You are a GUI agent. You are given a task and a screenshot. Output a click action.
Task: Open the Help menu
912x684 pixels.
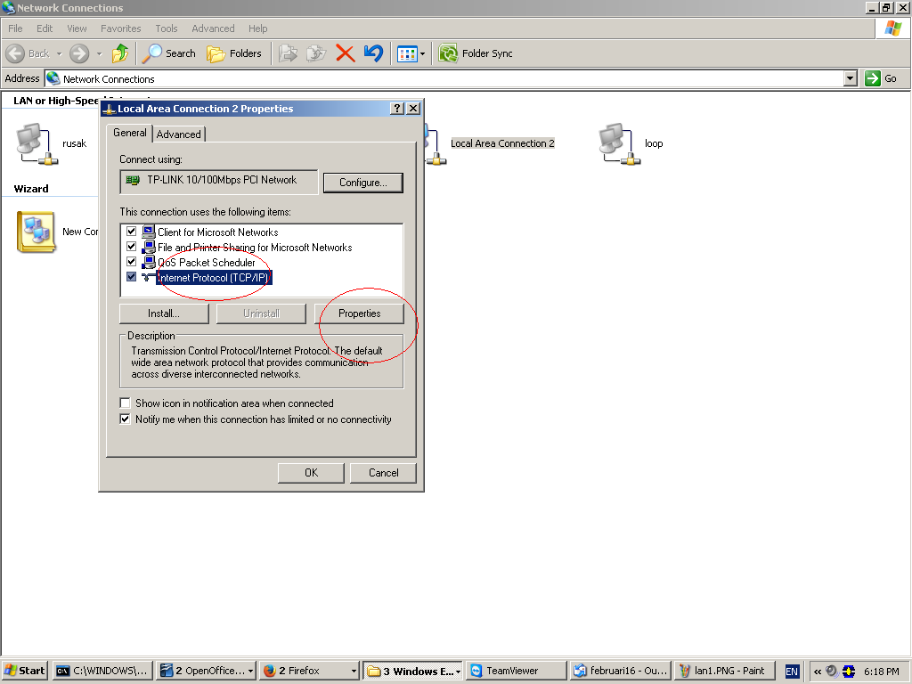pos(257,28)
